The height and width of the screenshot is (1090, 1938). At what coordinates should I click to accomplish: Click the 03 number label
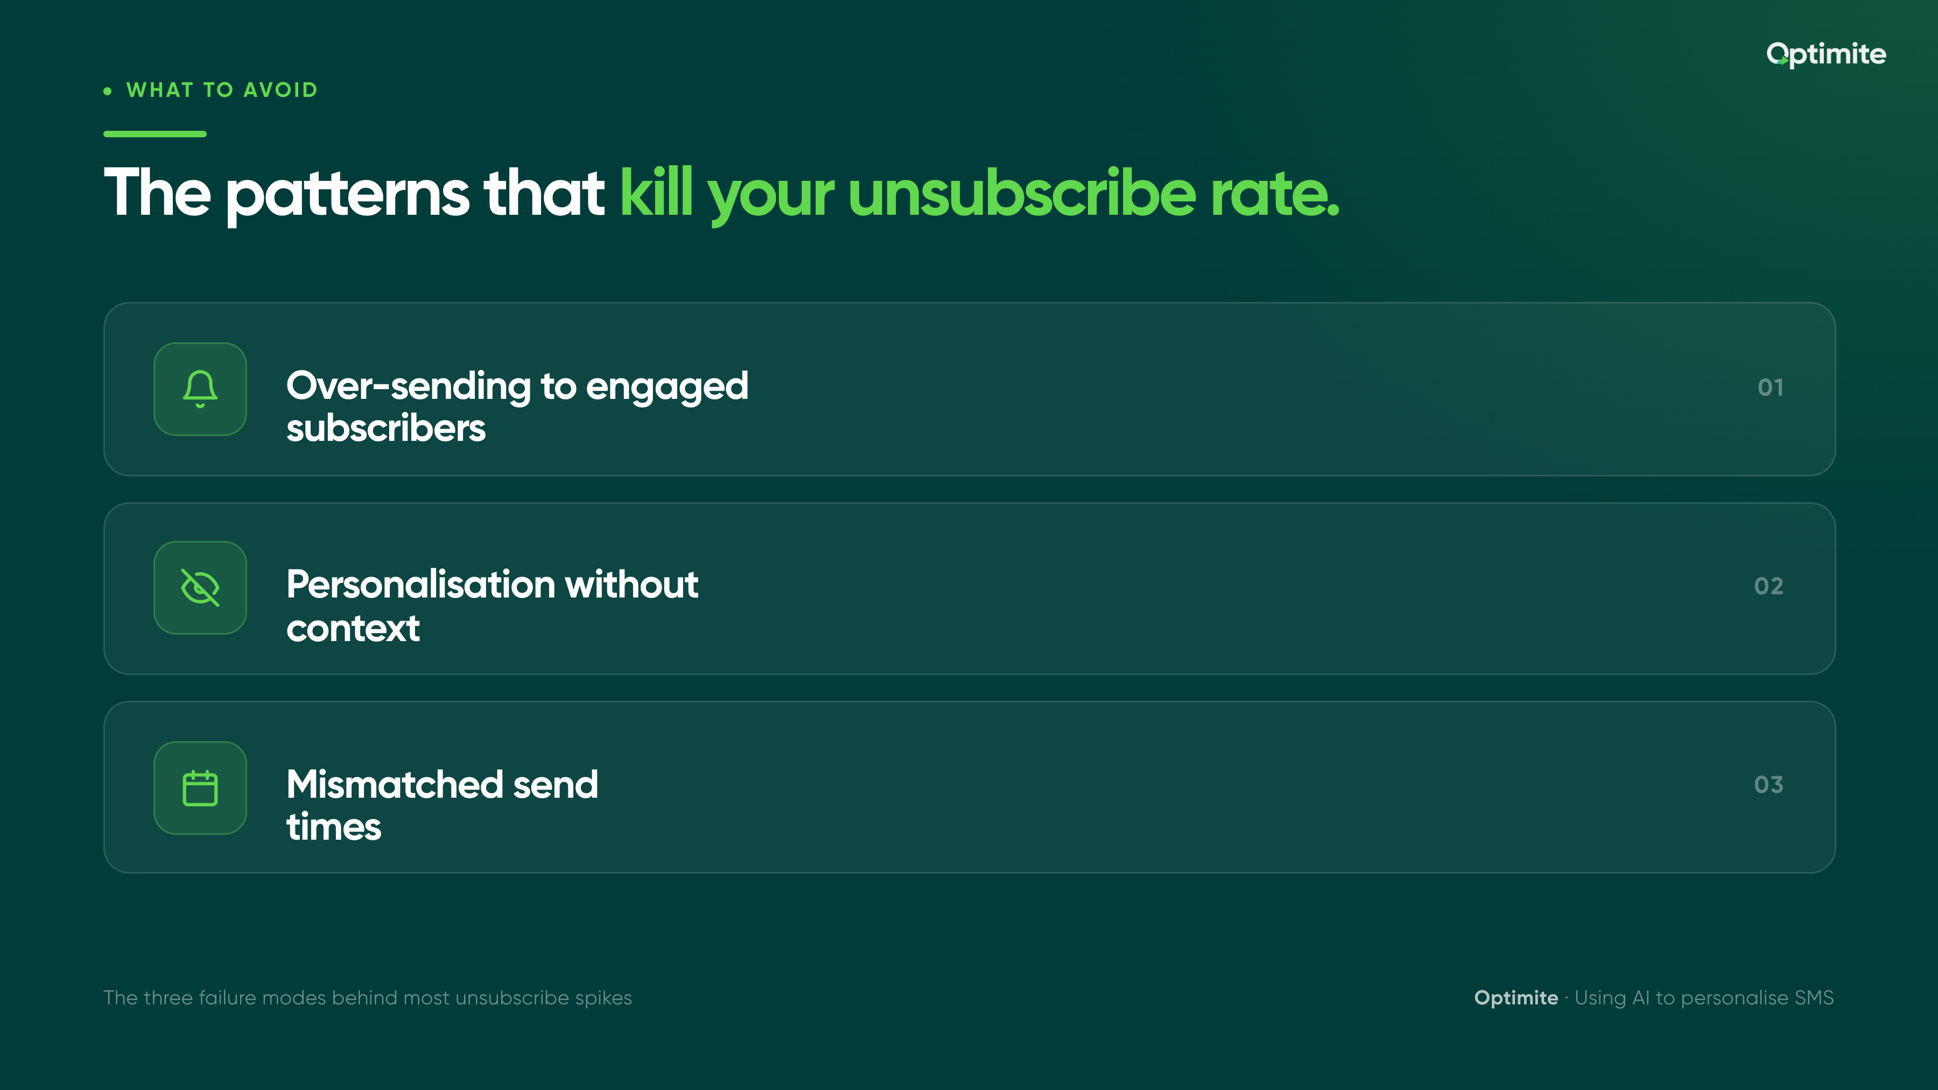1769,785
